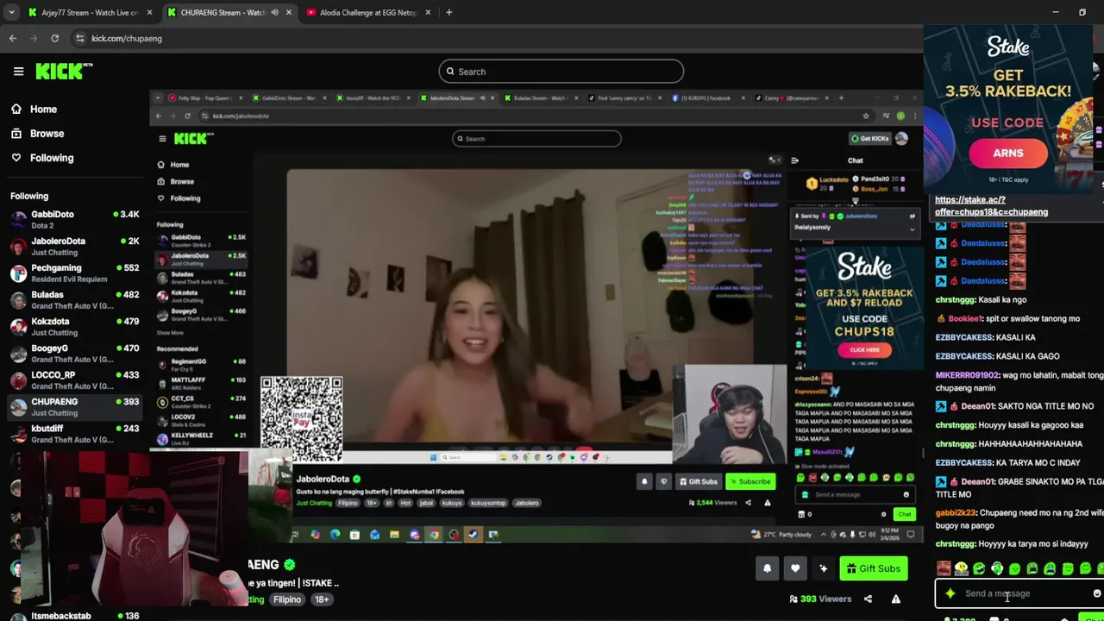Click chat username MIKERRR091902
The image size is (1104, 621).
pyautogui.click(x=967, y=375)
